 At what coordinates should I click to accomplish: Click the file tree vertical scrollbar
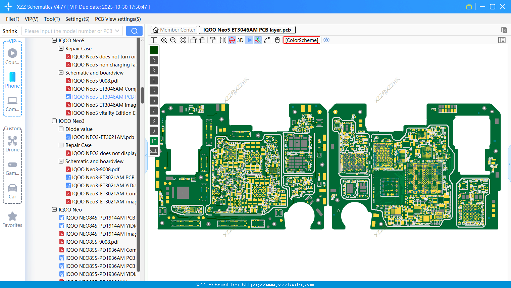tap(142, 96)
